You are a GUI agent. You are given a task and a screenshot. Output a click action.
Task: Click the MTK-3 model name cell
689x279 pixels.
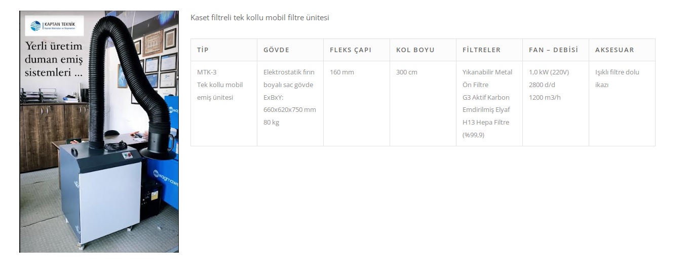[x=207, y=72]
